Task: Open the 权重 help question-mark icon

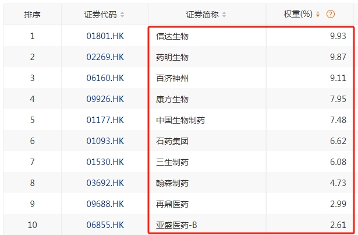Action: pos(331,14)
